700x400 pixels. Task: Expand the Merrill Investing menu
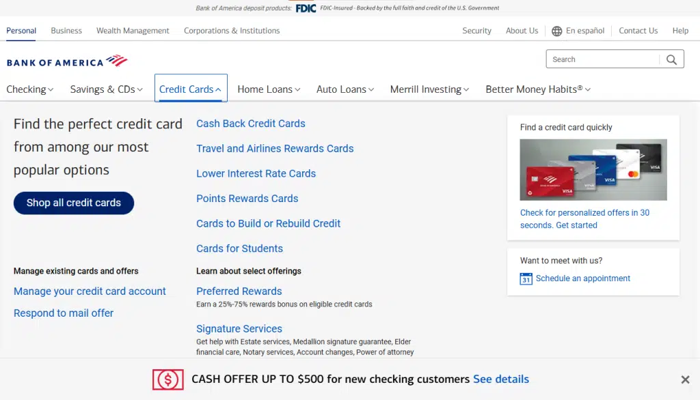[x=429, y=89]
